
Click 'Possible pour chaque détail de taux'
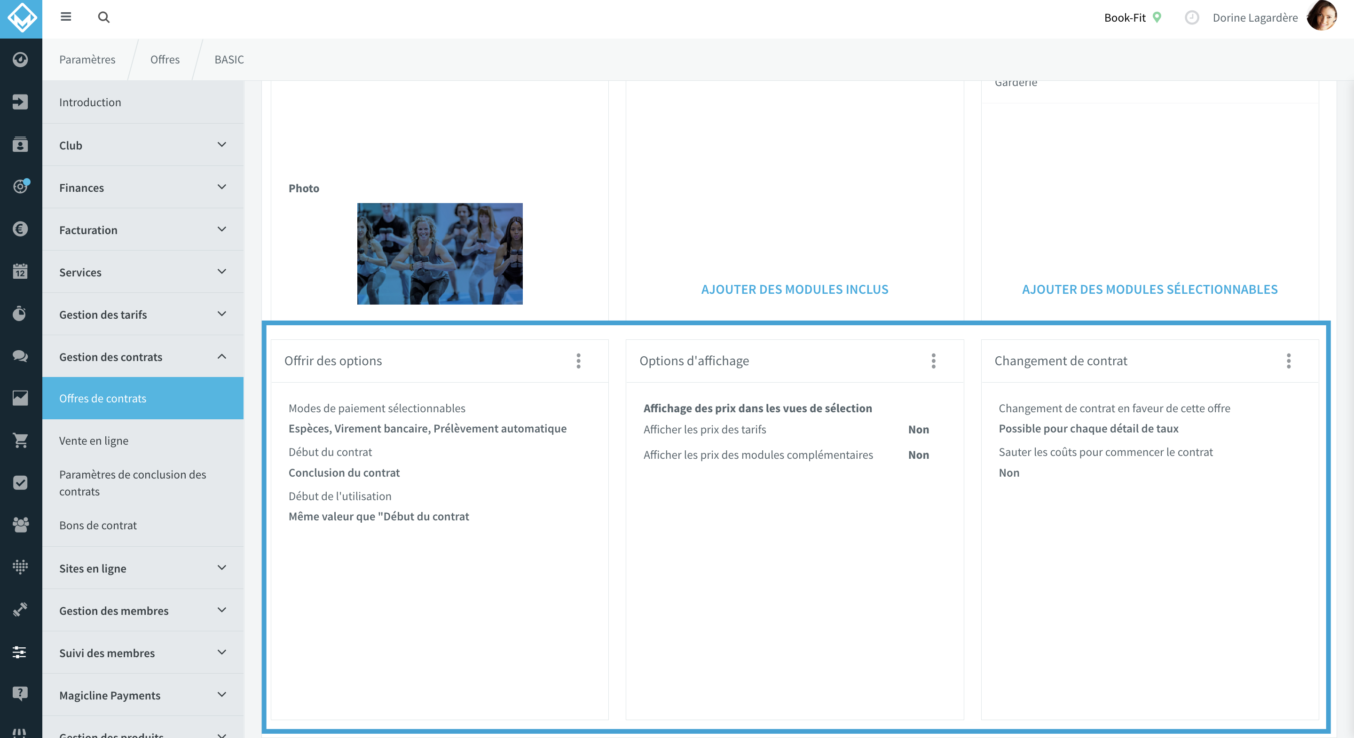pyautogui.click(x=1088, y=428)
